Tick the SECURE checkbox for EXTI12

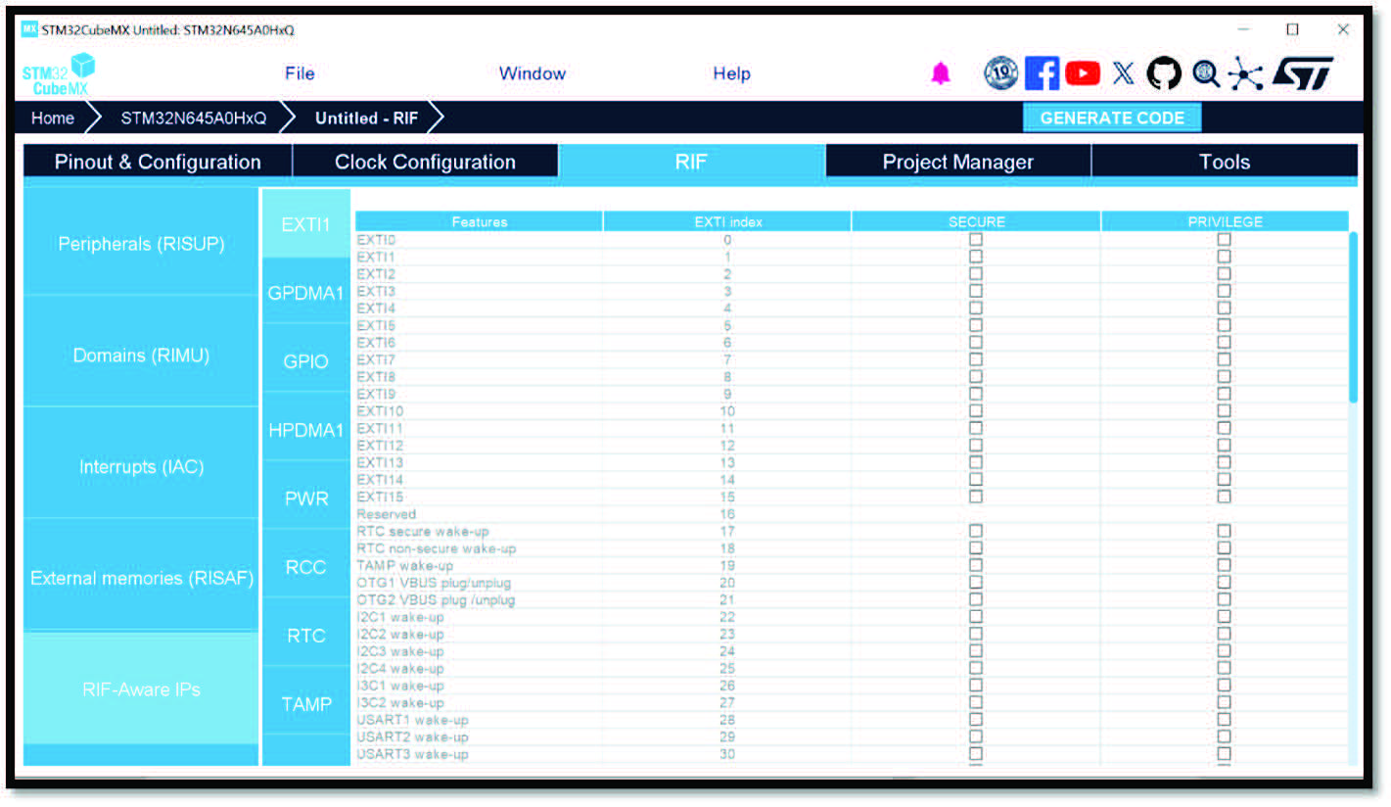click(976, 446)
